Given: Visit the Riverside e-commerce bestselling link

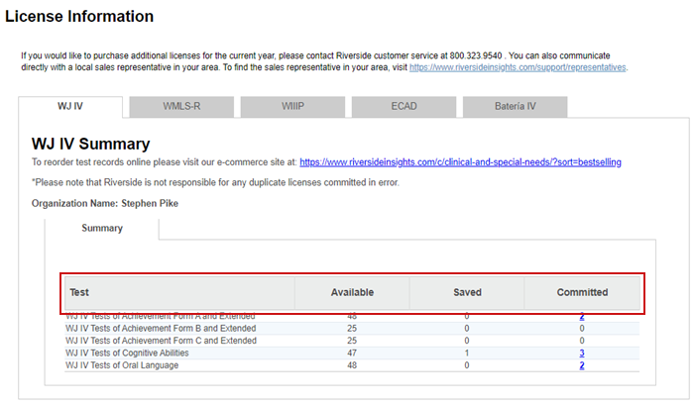Looking at the screenshot, I should [460, 161].
